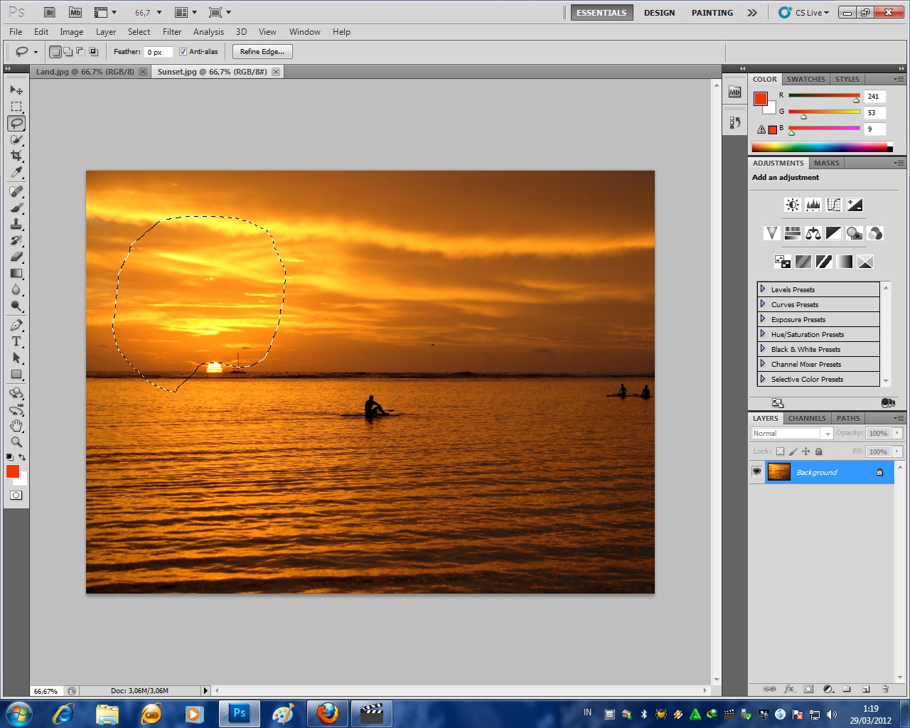Enable Add to selection mode

click(68, 51)
